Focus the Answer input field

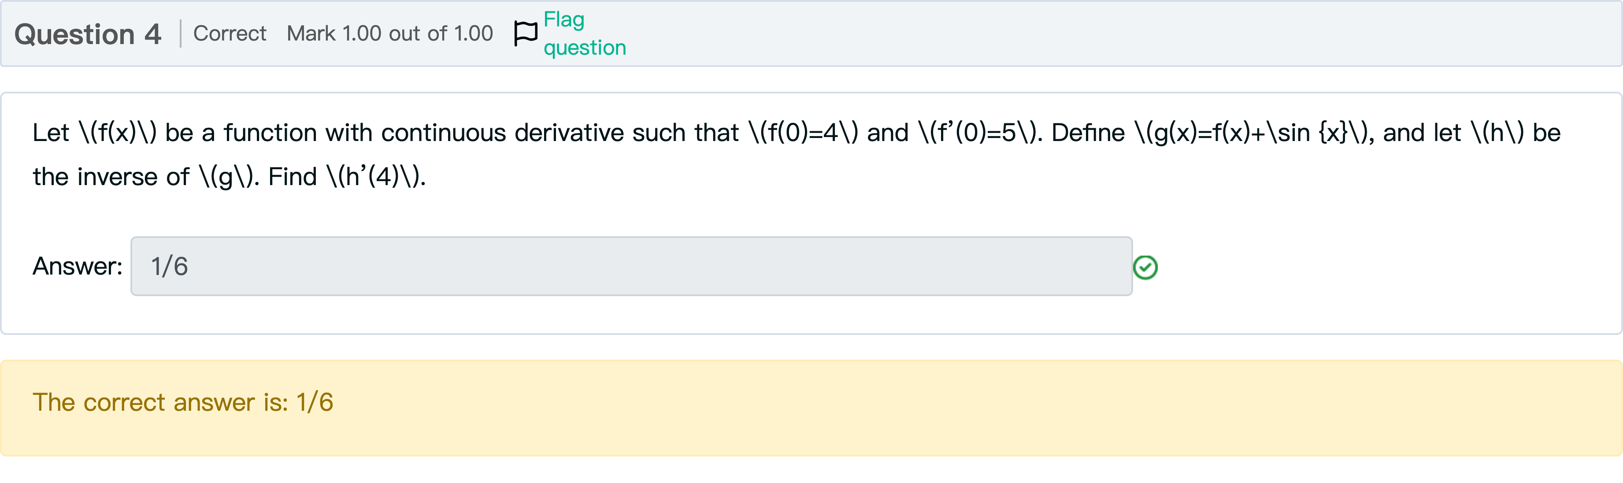[630, 266]
